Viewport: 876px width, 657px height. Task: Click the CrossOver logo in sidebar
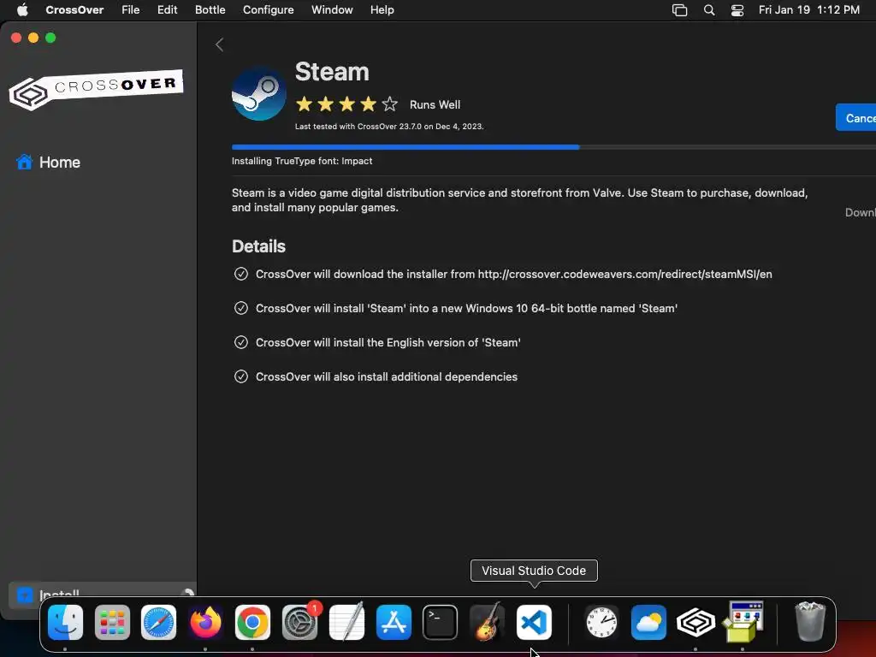[96, 89]
